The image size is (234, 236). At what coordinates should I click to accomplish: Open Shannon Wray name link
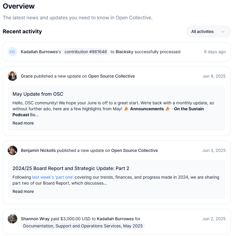coord(35,219)
